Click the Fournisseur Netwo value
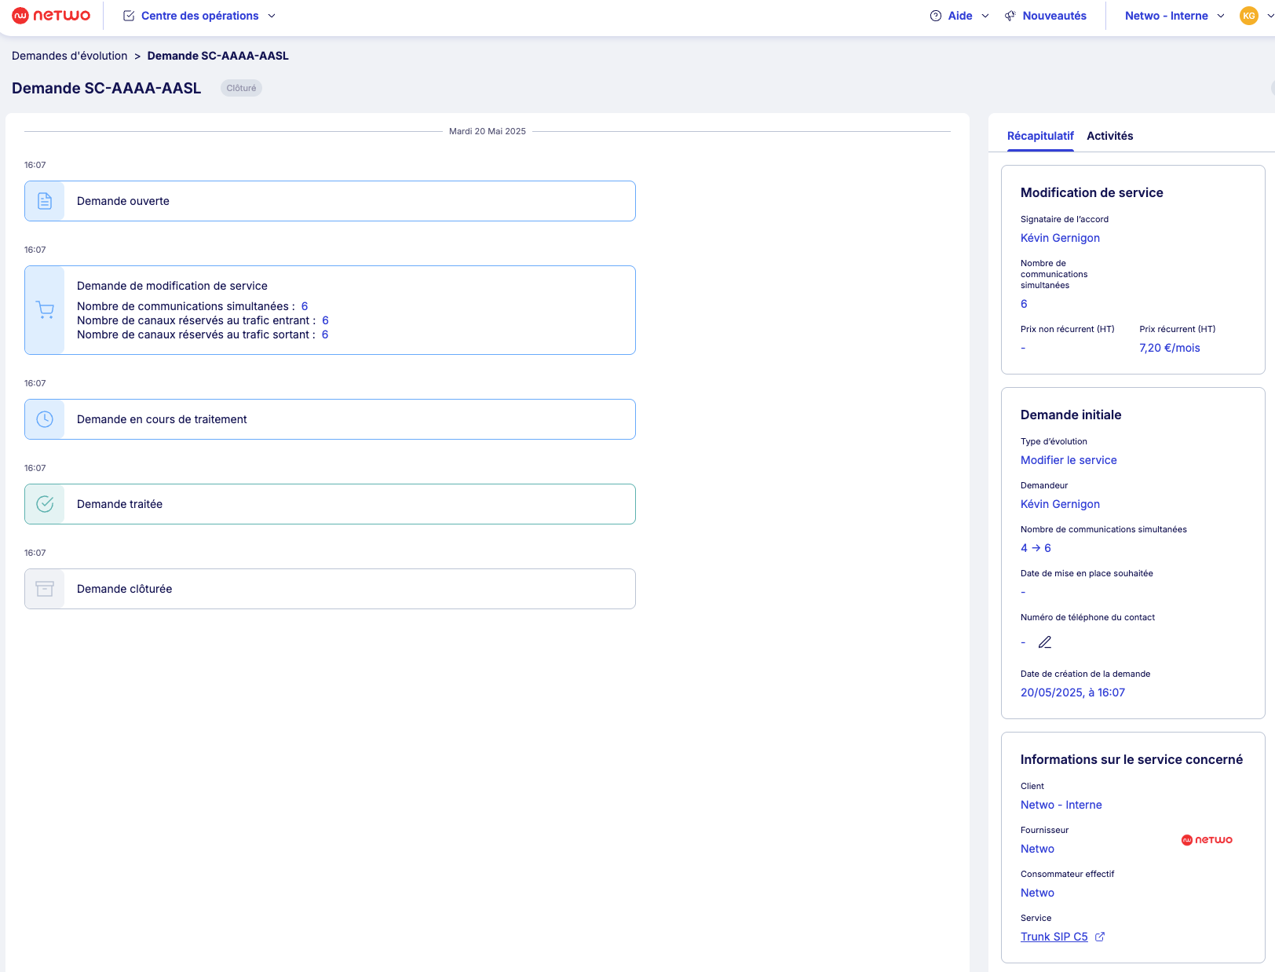Screen dimensions: 1275x972 1037,849
